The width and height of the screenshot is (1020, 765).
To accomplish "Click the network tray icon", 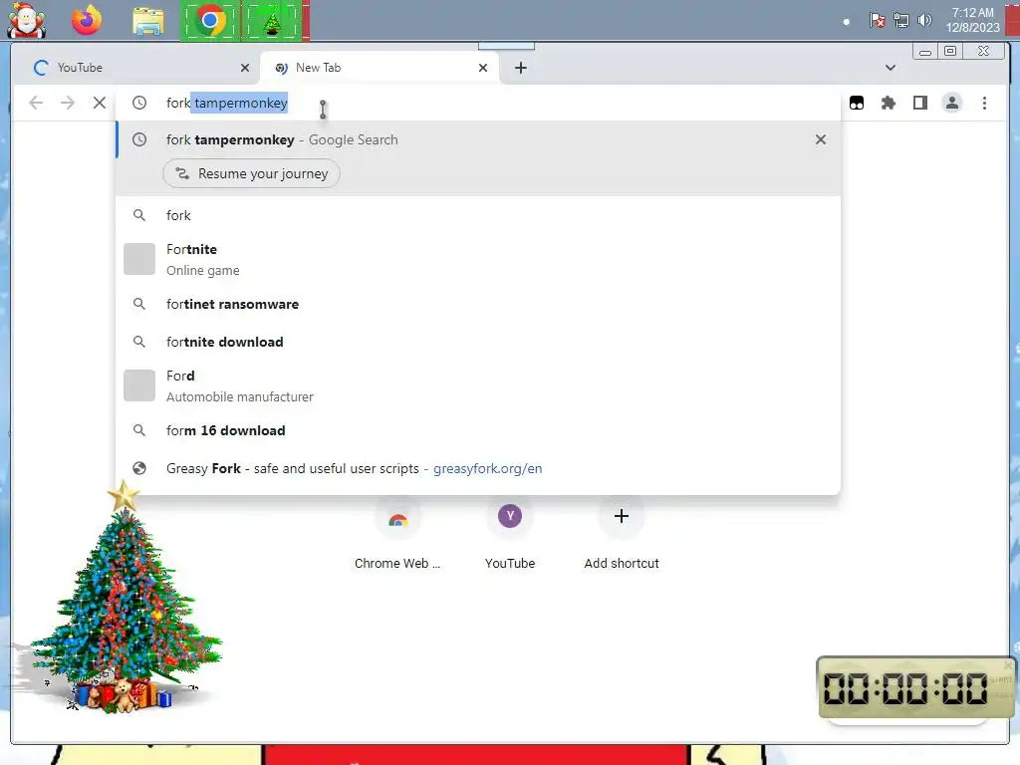I will coord(900,21).
